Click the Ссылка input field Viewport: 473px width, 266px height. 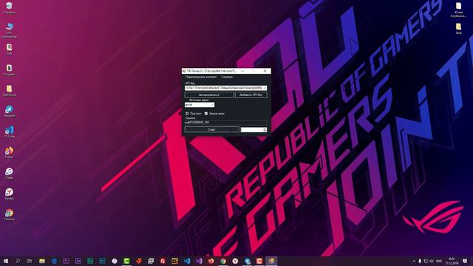point(225,123)
